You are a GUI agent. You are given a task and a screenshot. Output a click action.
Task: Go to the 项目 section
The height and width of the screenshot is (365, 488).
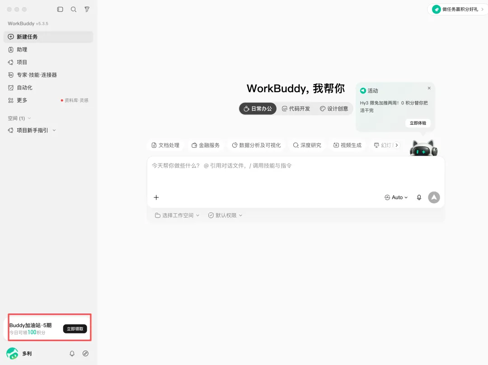click(x=48, y=62)
